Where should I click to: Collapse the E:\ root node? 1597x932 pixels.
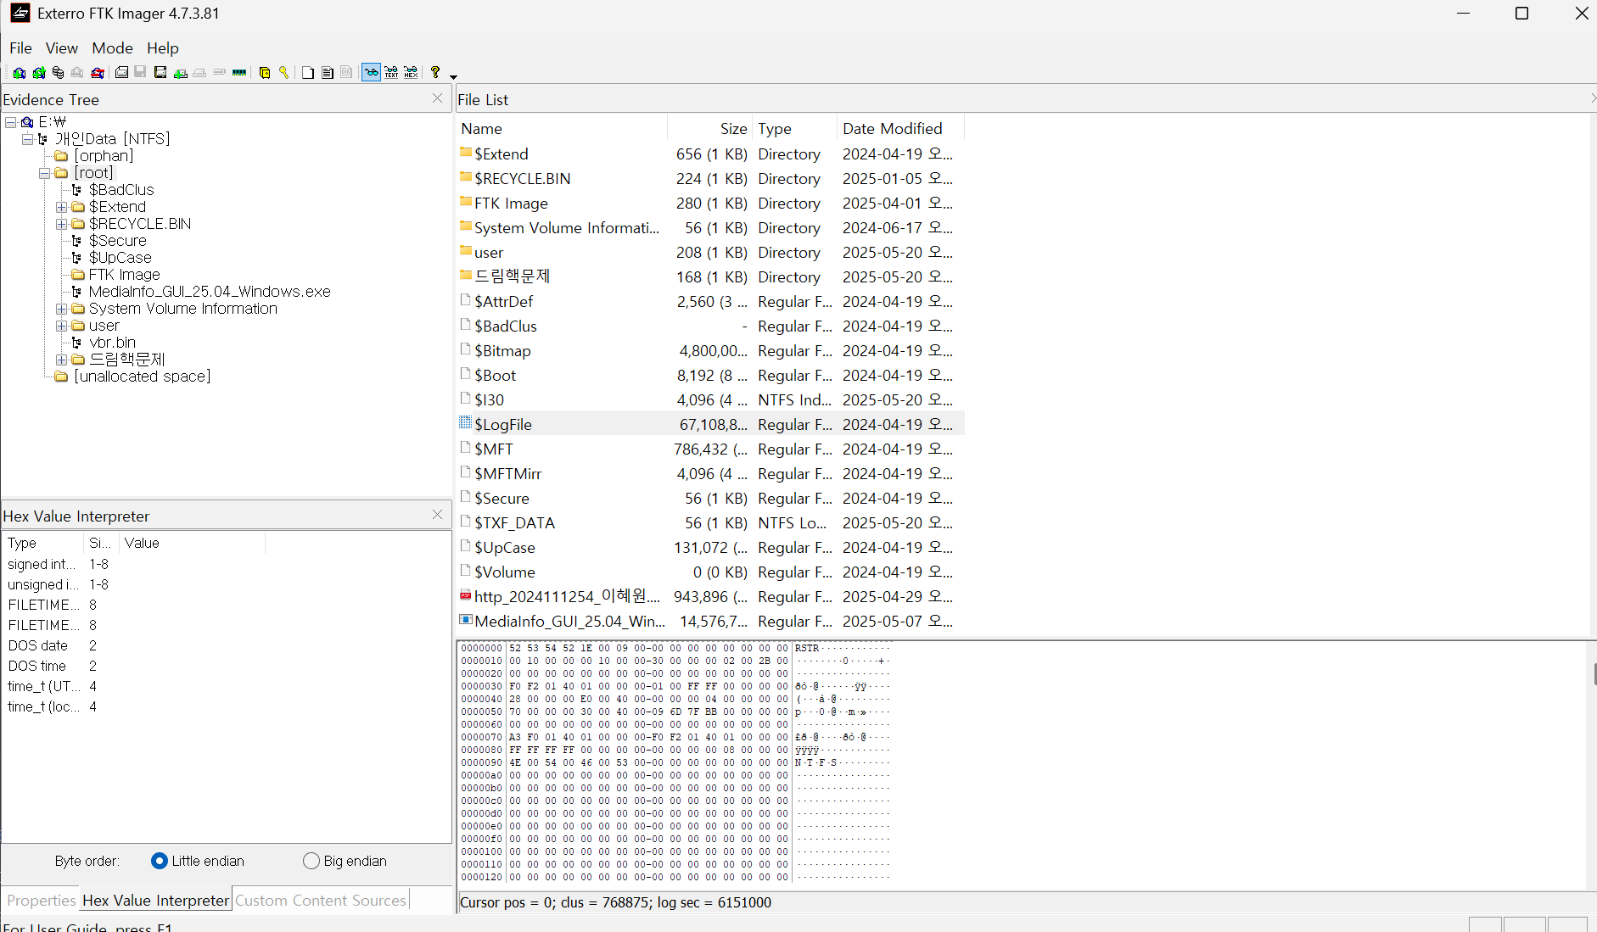(10, 122)
